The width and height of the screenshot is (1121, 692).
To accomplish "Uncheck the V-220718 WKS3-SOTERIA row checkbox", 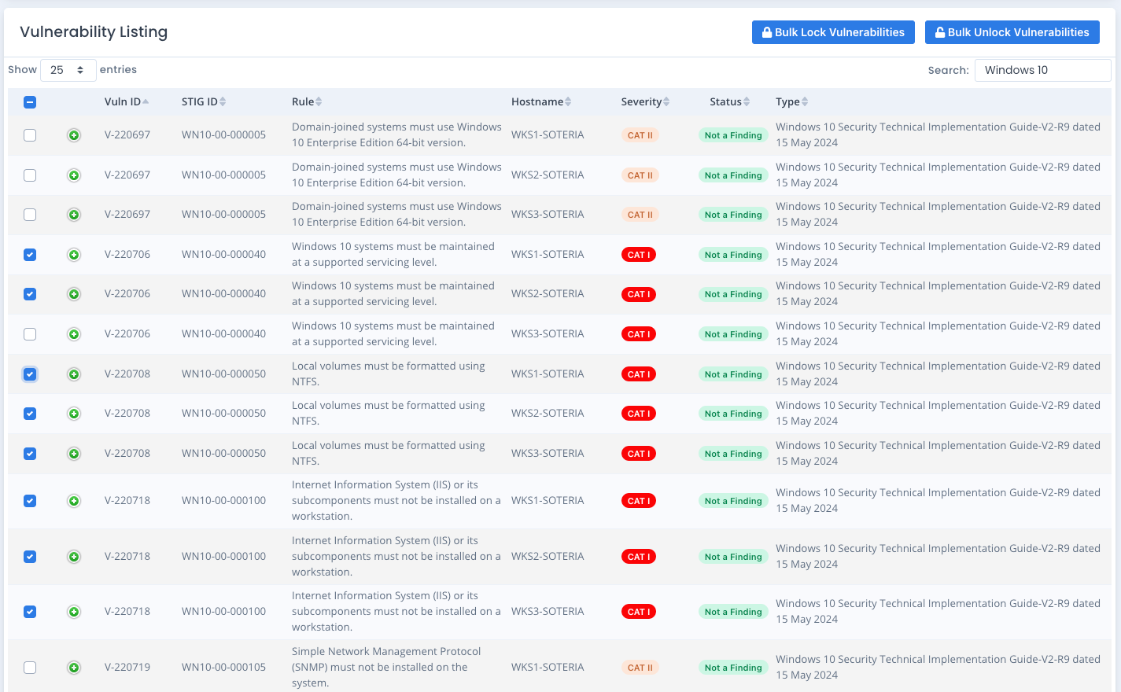I will coord(30,612).
